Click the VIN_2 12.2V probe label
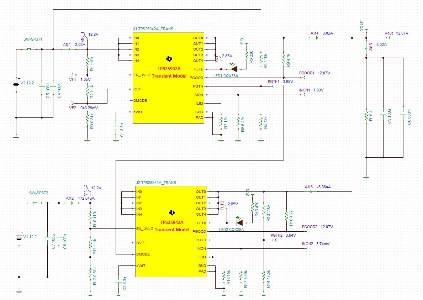The height and width of the screenshot is (300, 423). pyautogui.click(x=93, y=190)
